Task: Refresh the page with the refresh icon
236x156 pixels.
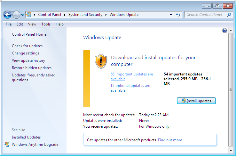Action: pyautogui.click(x=178, y=15)
